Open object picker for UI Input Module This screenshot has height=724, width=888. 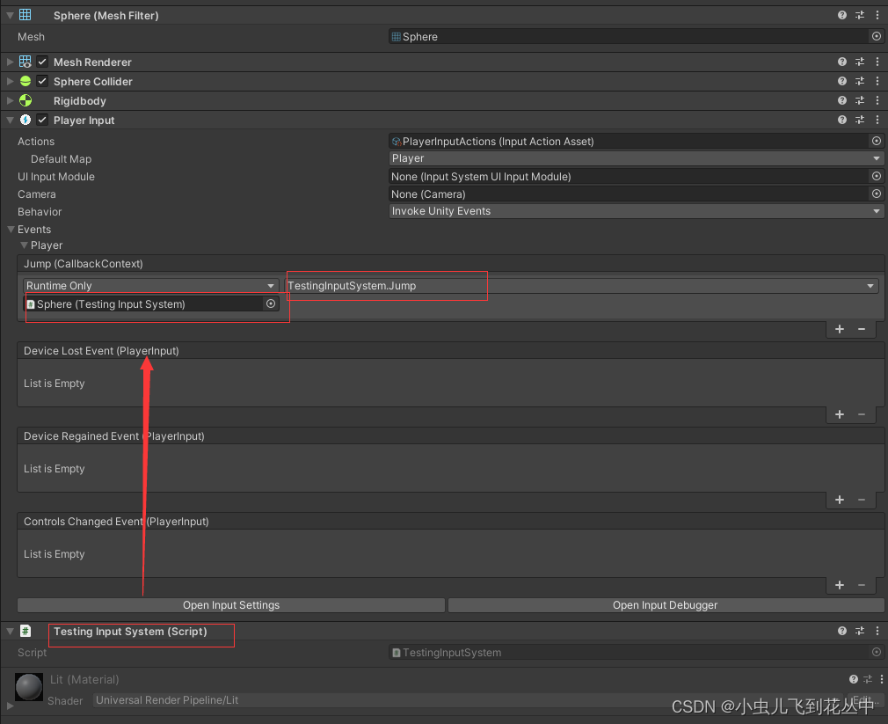876,176
